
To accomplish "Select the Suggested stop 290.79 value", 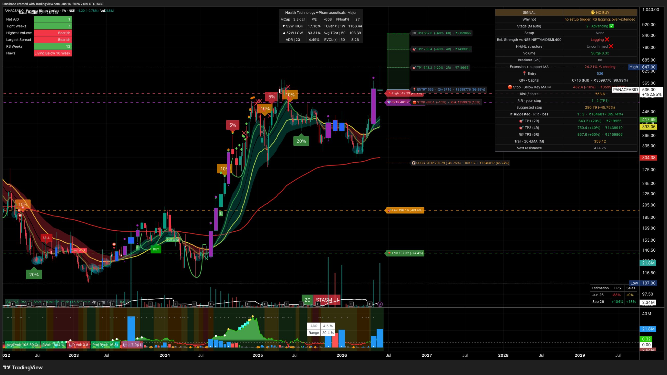I will tap(600, 107).
